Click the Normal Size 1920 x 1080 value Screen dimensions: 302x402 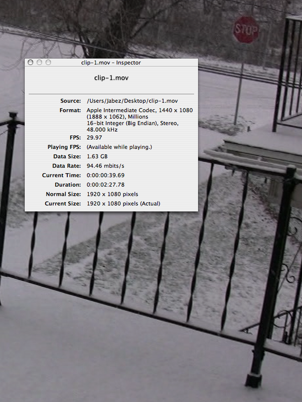[x=112, y=194]
